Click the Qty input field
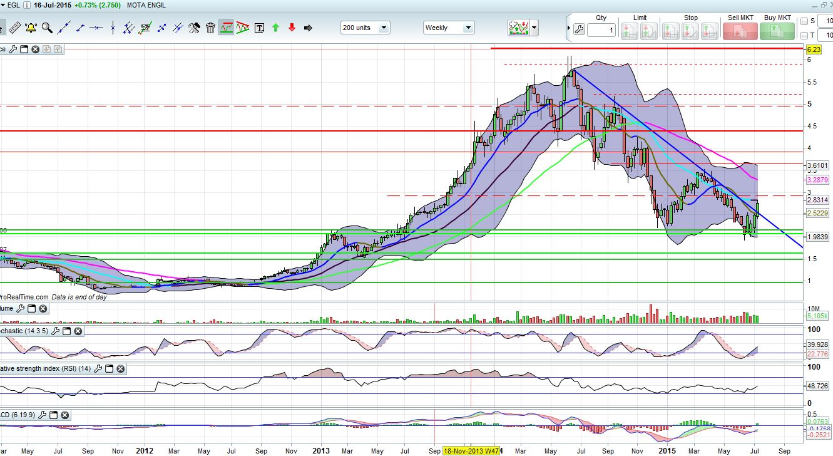 pos(601,30)
